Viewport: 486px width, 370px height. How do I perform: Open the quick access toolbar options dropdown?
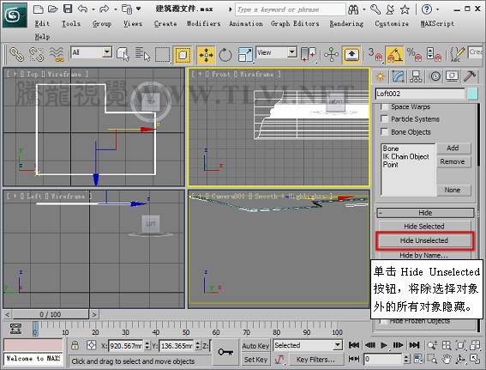point(139,9)
